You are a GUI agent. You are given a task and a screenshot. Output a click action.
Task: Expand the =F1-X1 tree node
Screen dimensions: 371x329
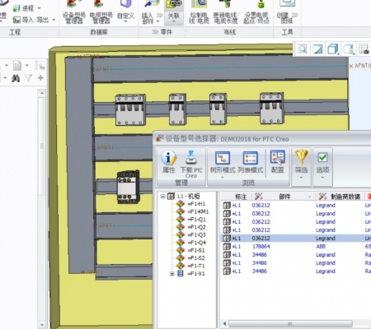pyautogui.click(x=172, y=274)
